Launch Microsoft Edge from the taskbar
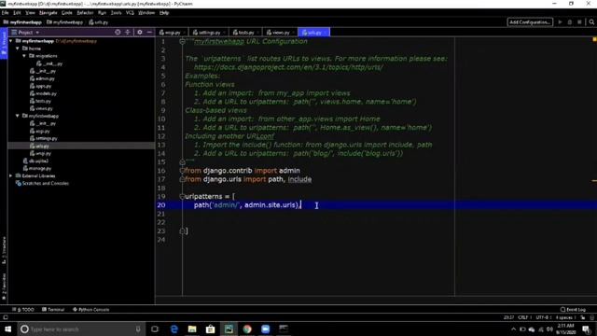 [x=174, y=329]
